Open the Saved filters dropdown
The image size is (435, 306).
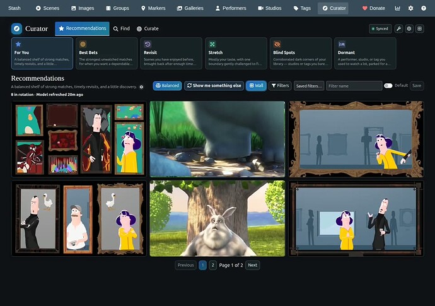(309, 86)
